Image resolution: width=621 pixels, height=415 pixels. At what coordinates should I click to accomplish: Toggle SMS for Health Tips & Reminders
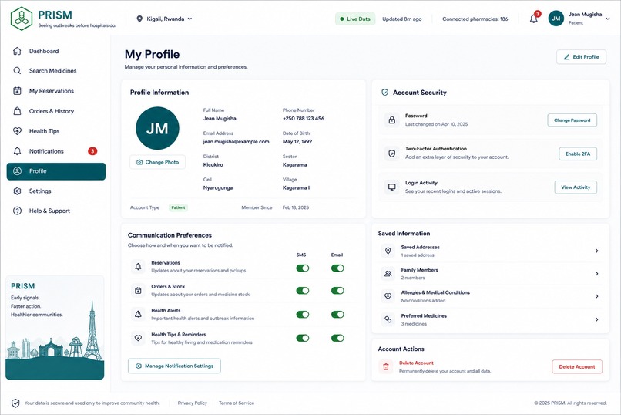pyautogui.click(x=303, y=338)
